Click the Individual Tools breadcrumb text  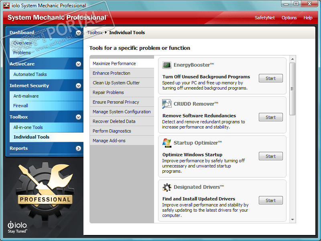[x=127, y=33]
